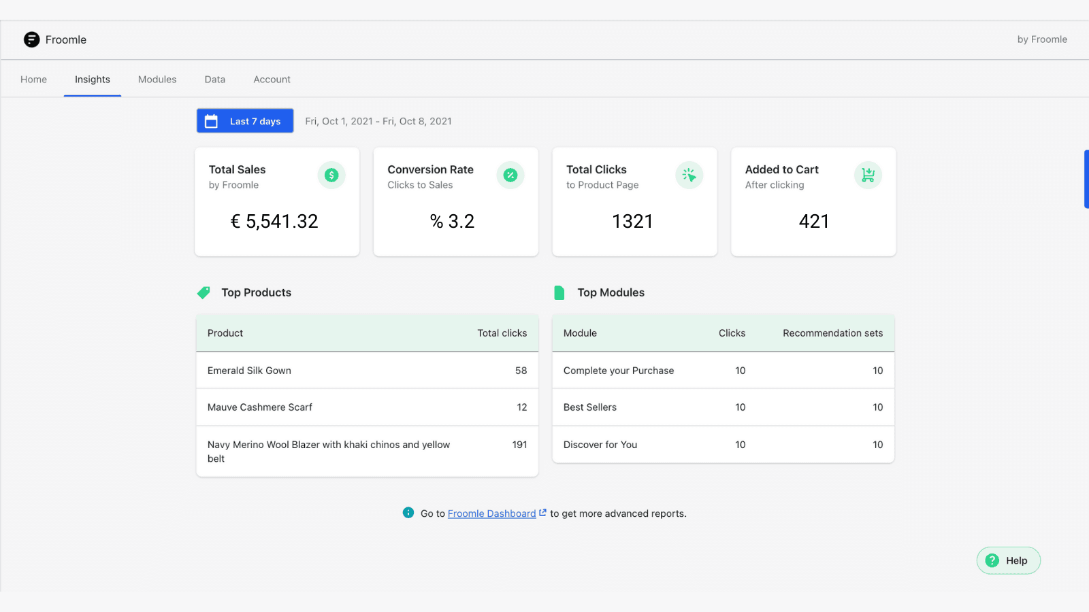Go to the Home tab

[x=33, y=79]
